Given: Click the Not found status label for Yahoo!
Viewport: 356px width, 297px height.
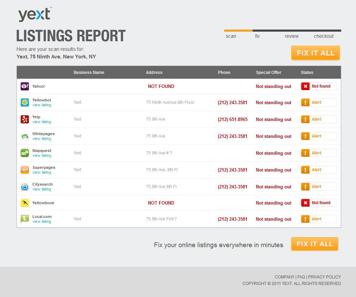Looking at the screenshot, I should (x=321, y=86).
